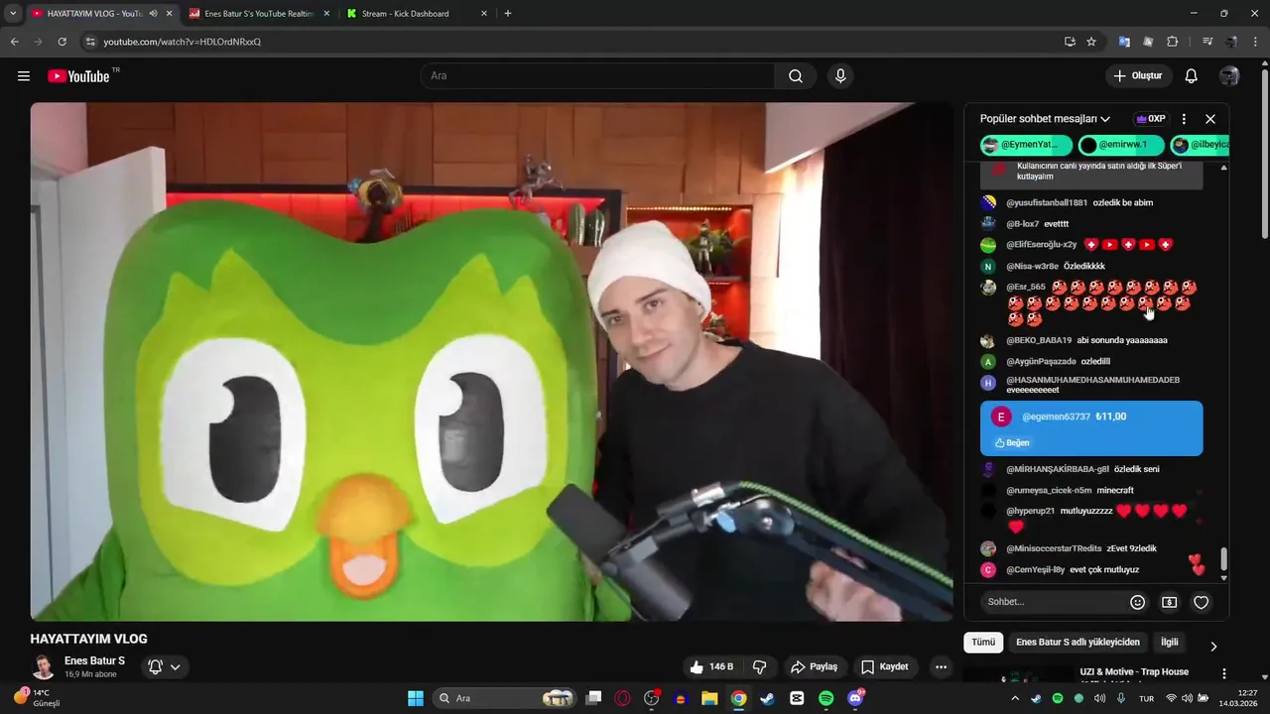Open the YouTube account avatar menu
1270x714 pixels.
click(1229, 76)
